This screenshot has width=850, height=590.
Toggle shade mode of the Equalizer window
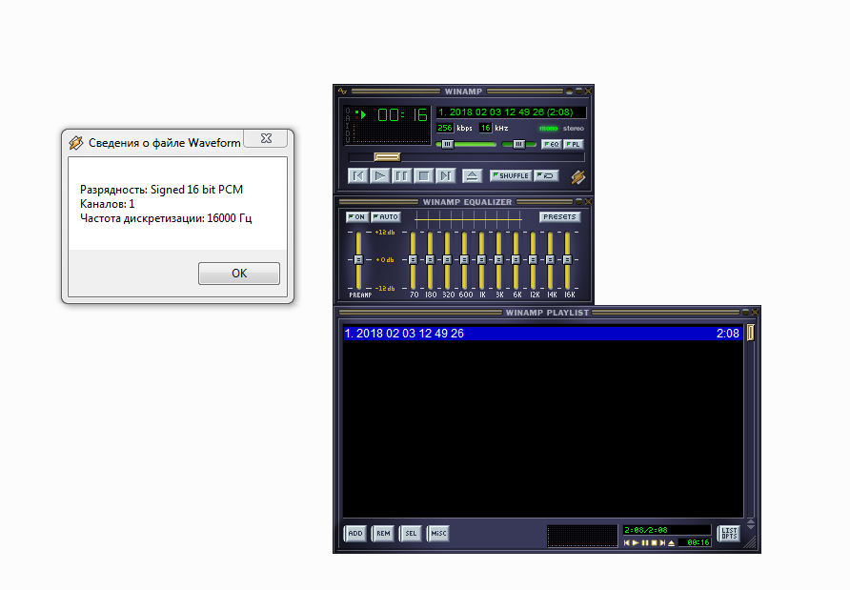[578, 202]
